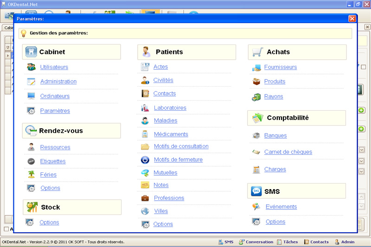Viewport: 371px width, 247px height.
Task: Click the Villes globe icon
Action: point(145,211)
